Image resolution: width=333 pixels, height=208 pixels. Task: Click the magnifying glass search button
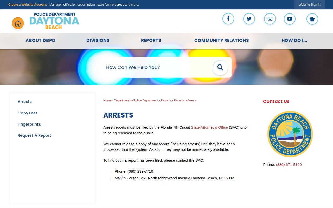[220, 67]
